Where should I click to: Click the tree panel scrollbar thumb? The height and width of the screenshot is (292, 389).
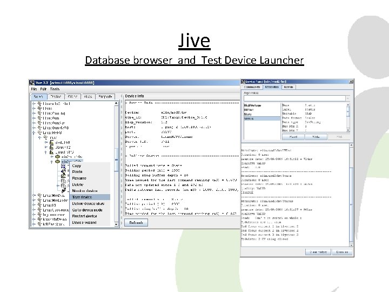116,160
